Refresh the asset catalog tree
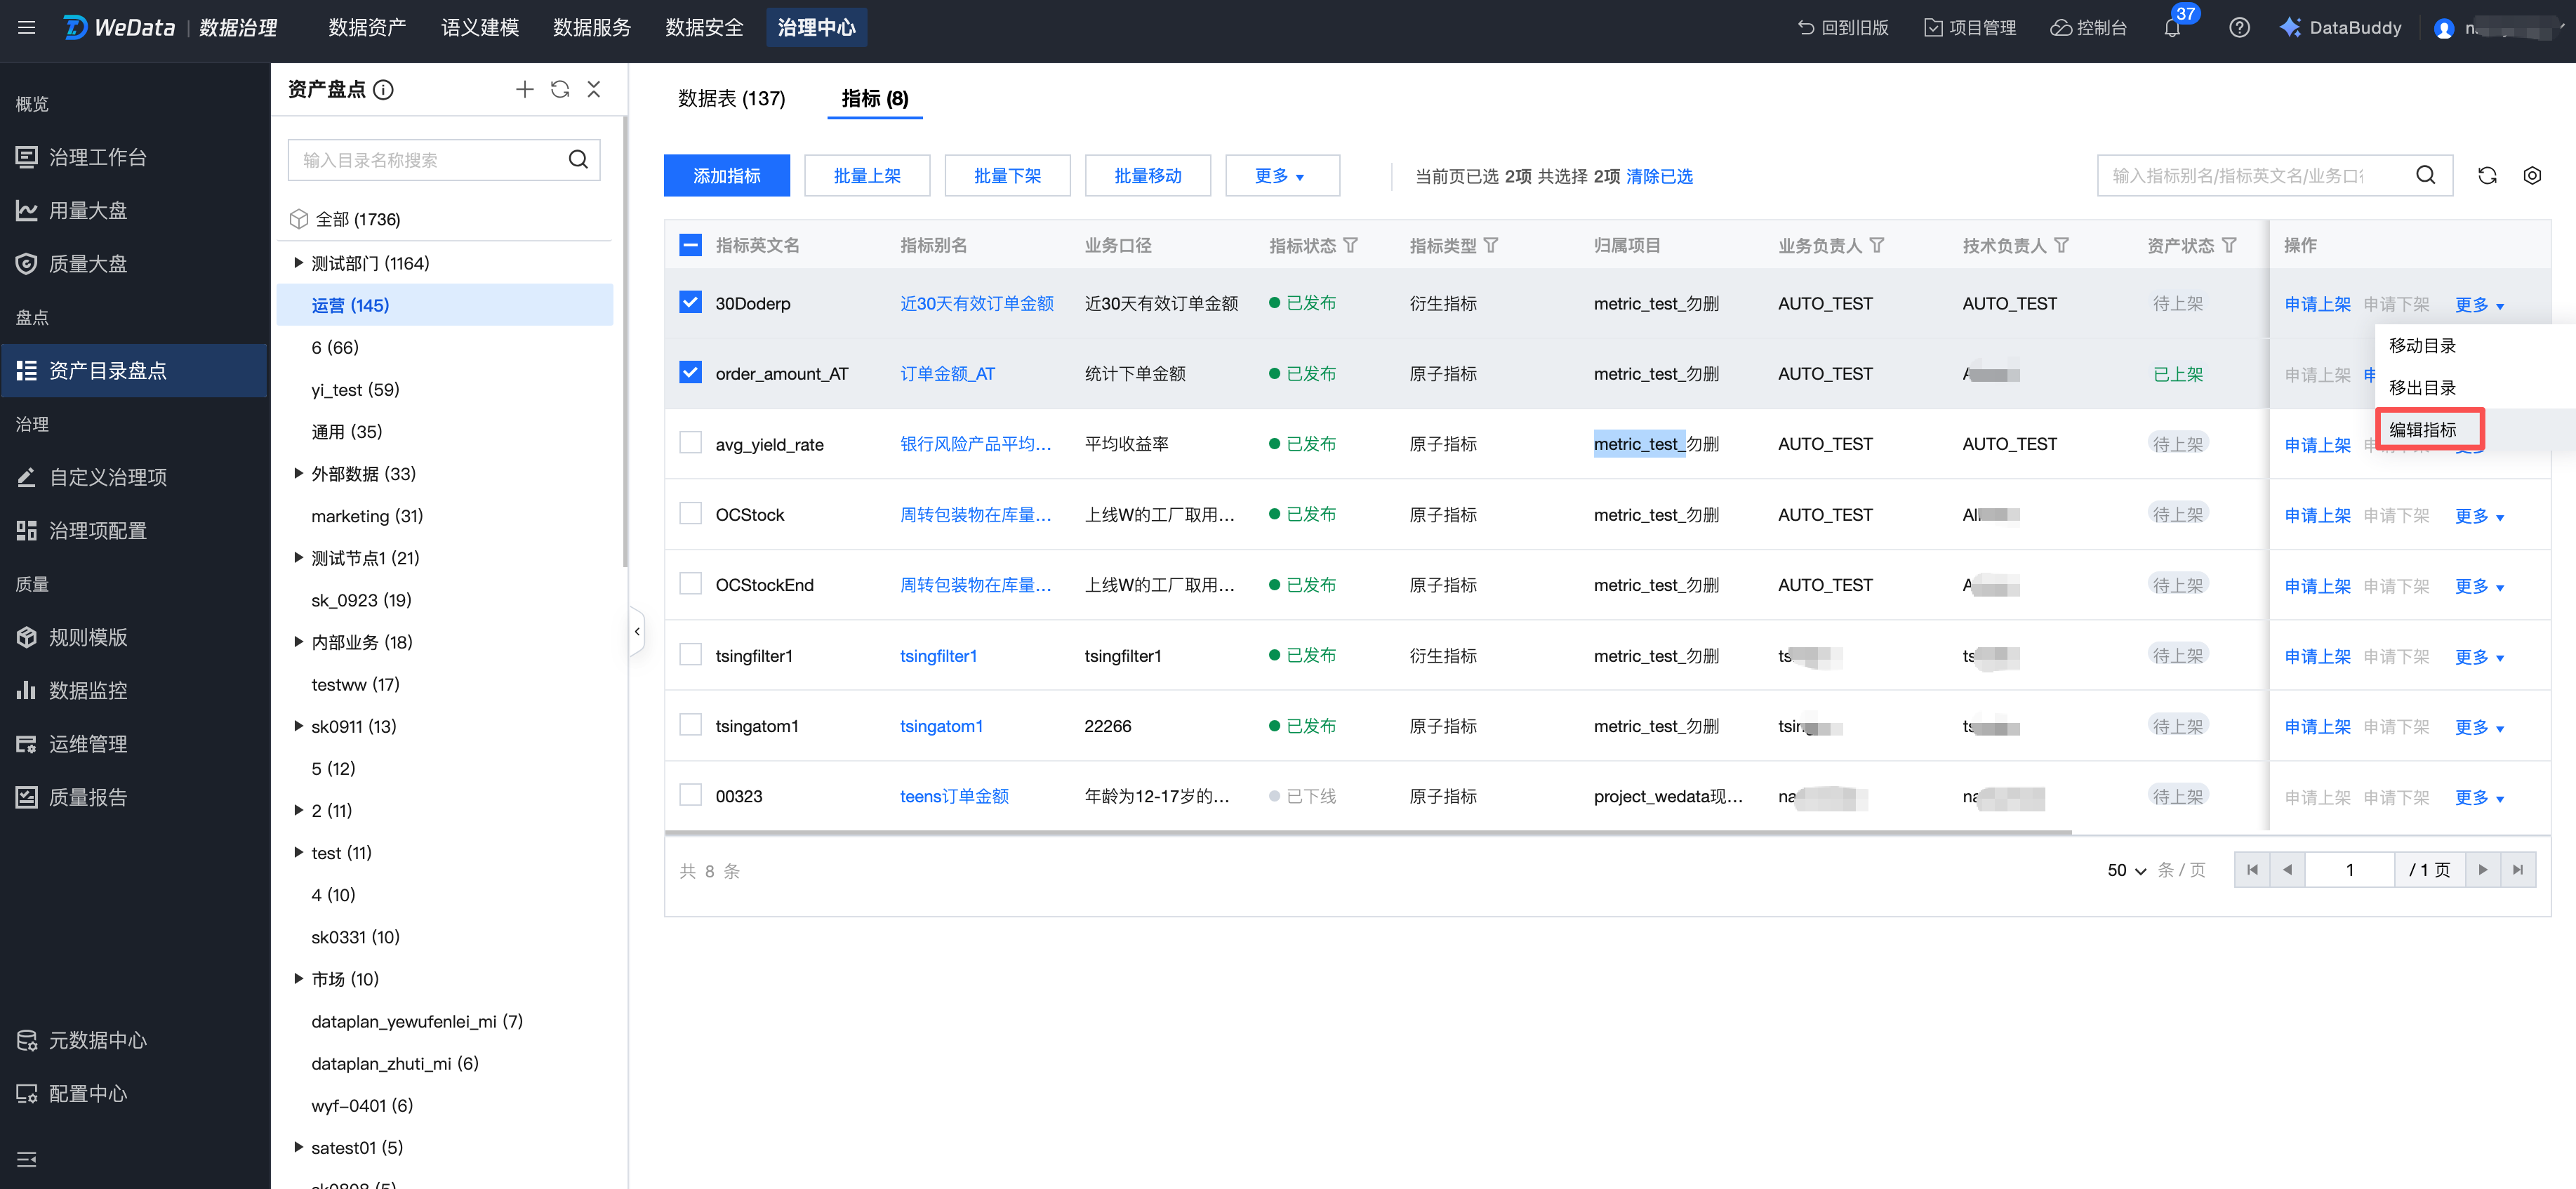Screen dimensions: 2576x1189 coord(560,90)
